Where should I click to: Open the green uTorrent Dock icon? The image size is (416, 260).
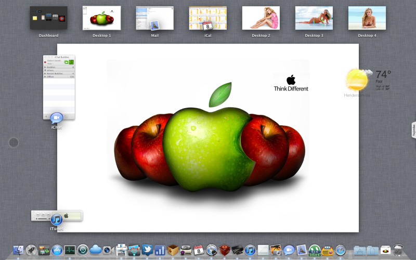pyautogui.click(x=315, y=251)
